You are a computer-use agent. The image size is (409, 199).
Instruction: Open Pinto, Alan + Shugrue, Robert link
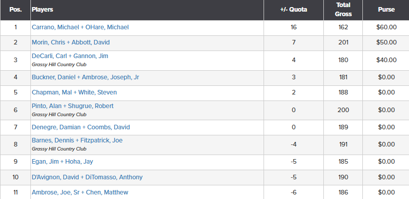(72, 106)
